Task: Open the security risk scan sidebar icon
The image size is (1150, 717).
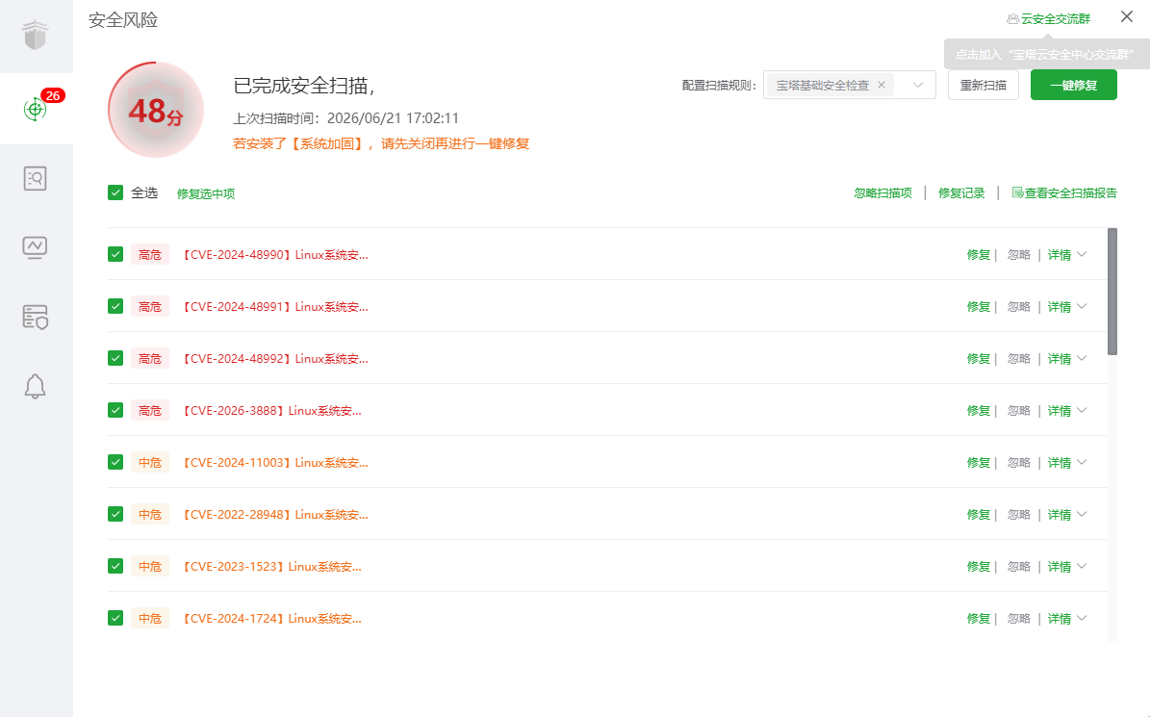Action: 35,110
